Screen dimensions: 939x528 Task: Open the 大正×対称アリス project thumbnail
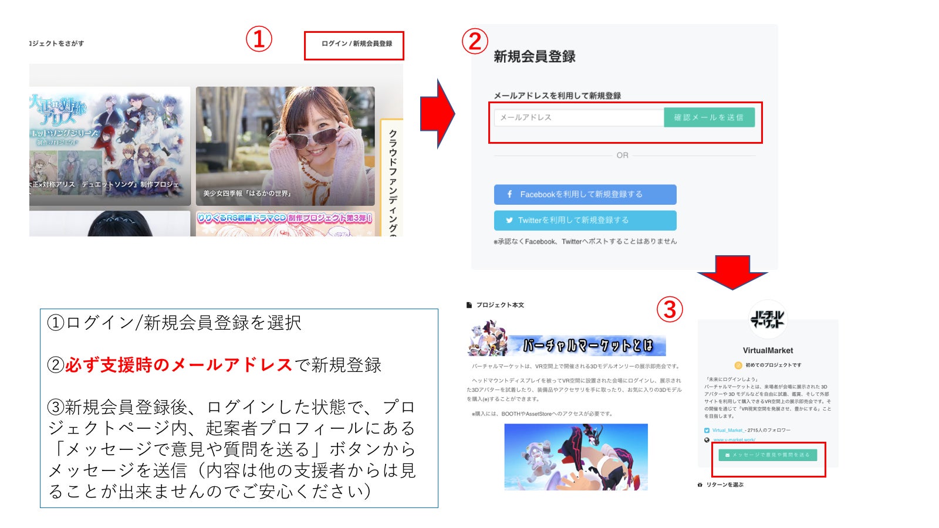109,145
